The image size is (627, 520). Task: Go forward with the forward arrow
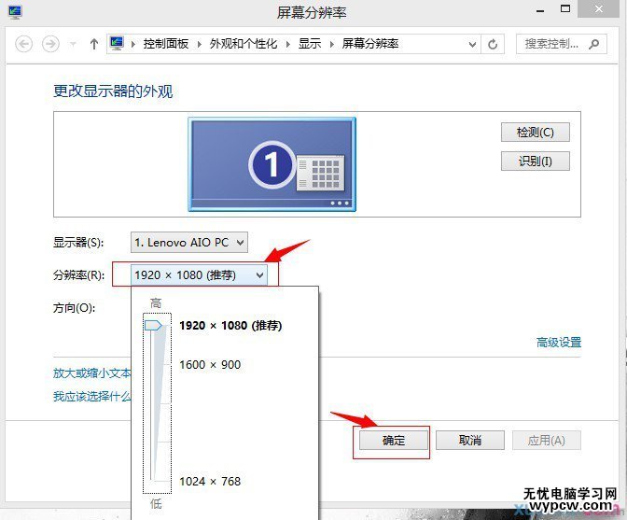pos(50,44)
